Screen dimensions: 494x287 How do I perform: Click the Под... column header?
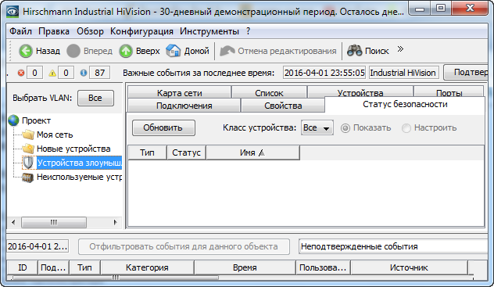coord(53,267)
